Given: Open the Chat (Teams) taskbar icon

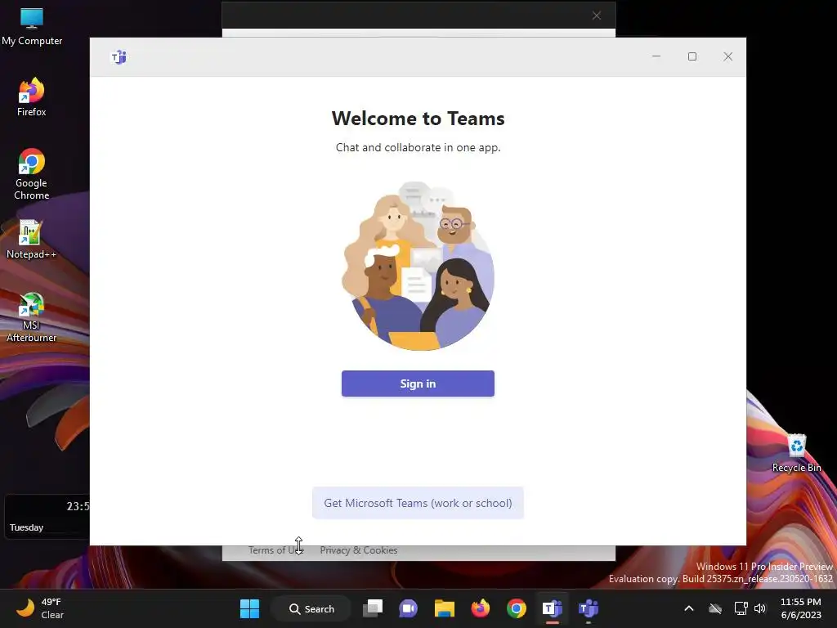Looking at the screenshot, I should click(409, 608).
